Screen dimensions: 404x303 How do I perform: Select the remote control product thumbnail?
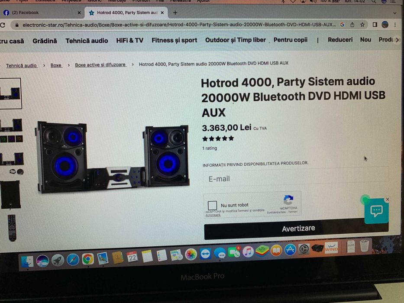(x=12, y=228)
